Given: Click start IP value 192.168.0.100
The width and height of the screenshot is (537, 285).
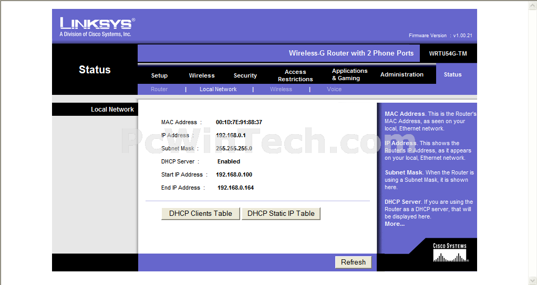Looking at the screenshot, I should [234, 174].
